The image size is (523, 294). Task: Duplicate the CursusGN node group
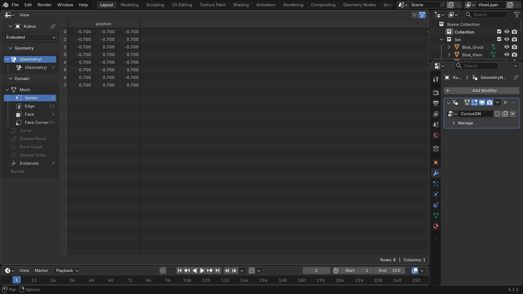[x=505, y=114]
